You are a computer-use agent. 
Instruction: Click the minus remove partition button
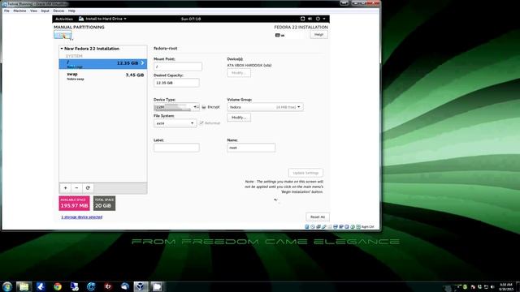[76, 188]
